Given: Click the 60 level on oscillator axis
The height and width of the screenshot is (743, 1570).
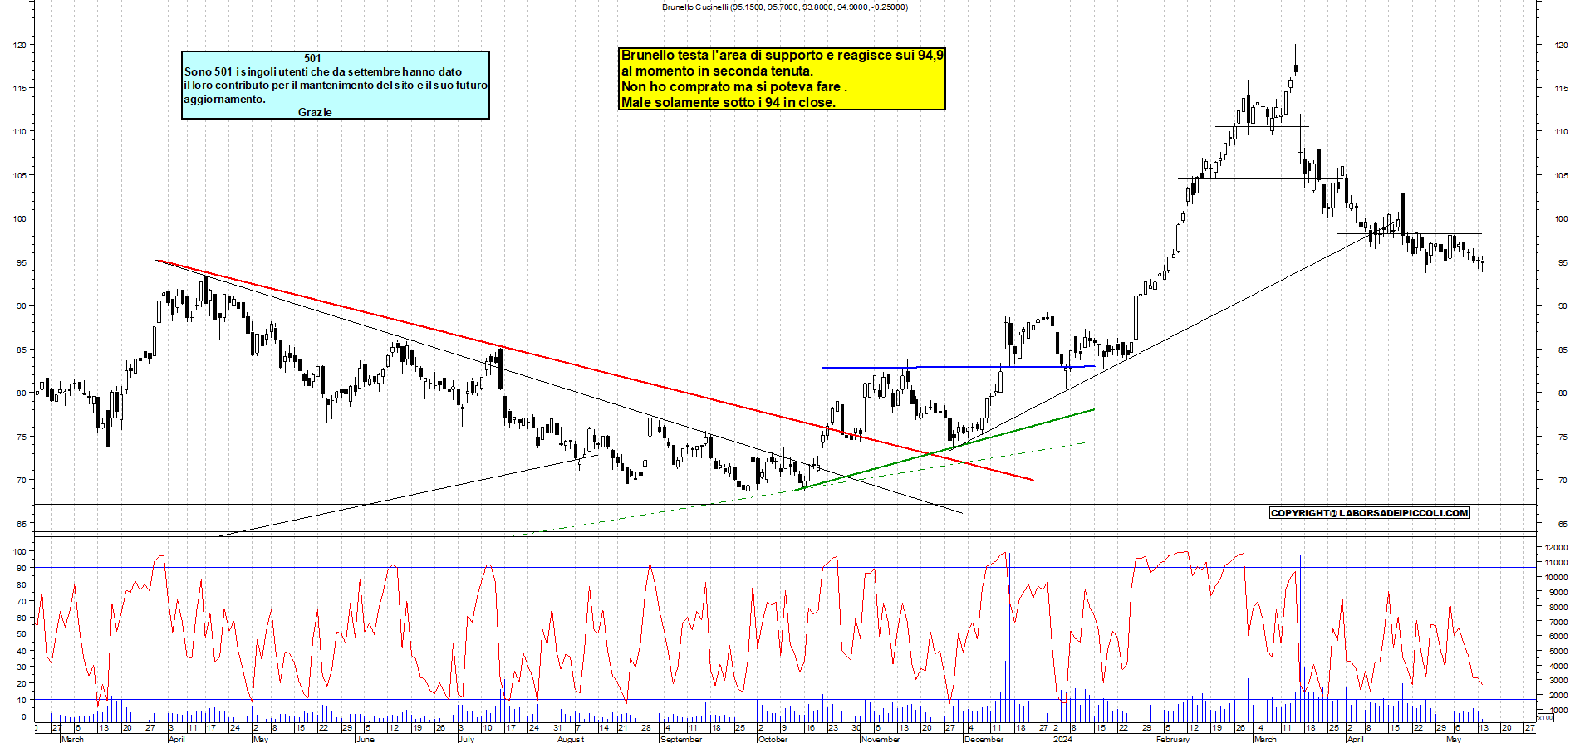Looking at the screenshot, I should click(22, 618).
